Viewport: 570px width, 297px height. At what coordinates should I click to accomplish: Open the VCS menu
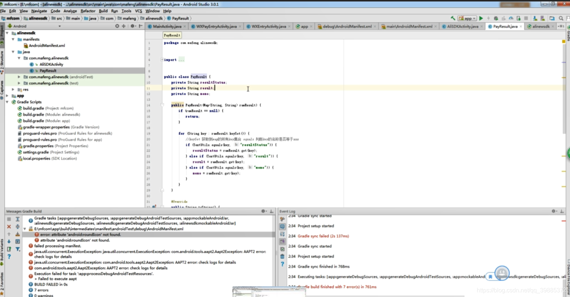pos(139,11)
